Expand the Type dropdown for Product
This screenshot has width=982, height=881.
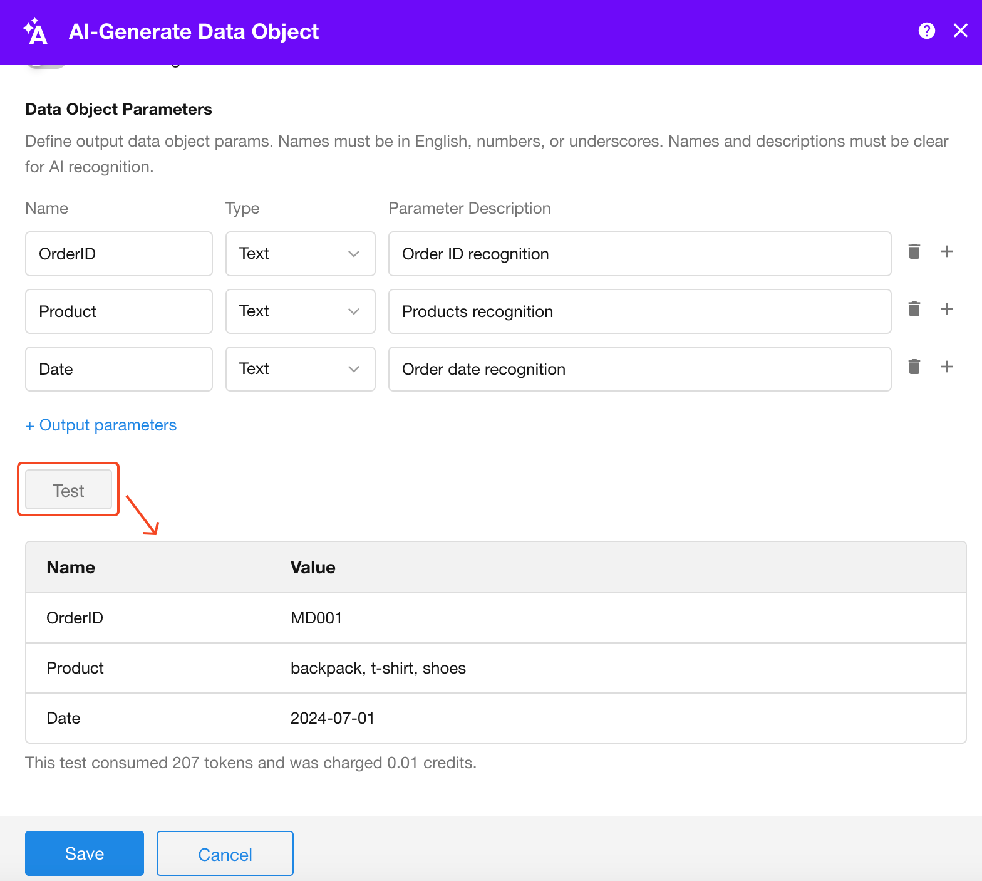click(300, 311)
